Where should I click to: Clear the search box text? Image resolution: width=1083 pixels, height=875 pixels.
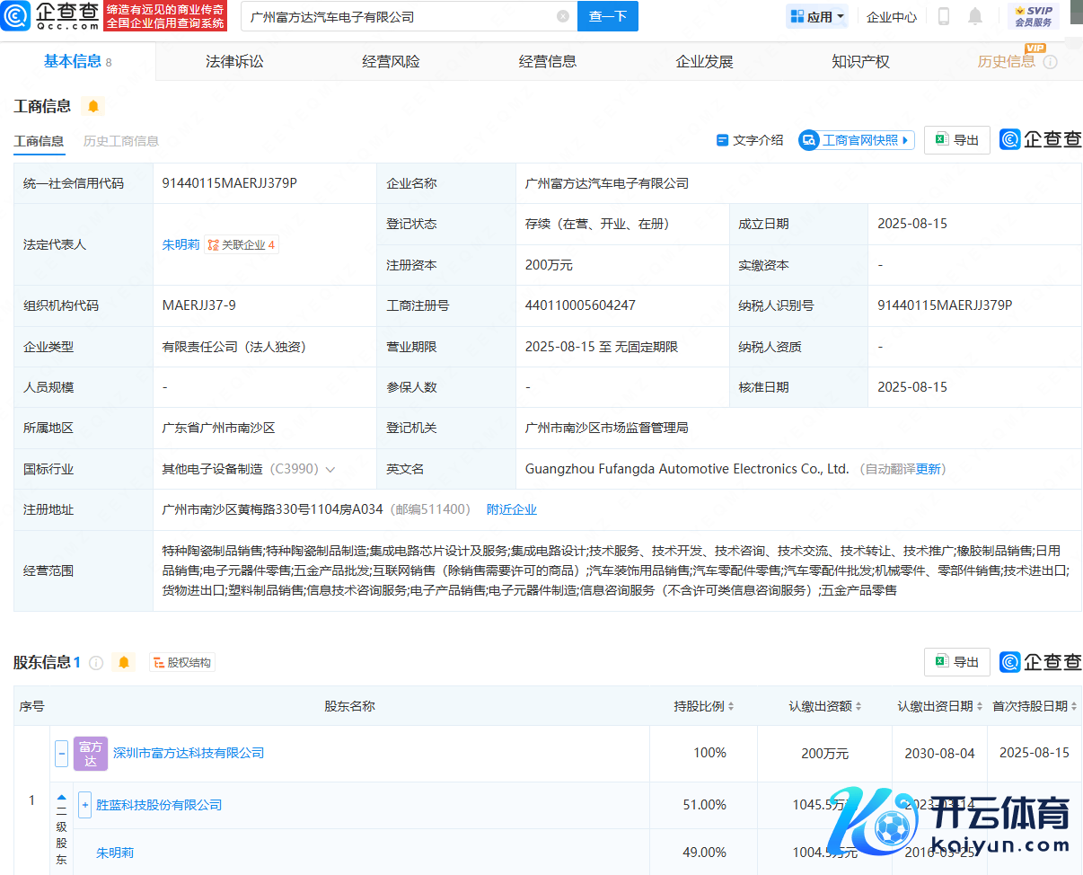pyautogui.click(x=563, y=16)
